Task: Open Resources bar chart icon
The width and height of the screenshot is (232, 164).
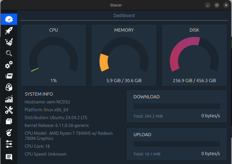Action: pyautogui.click(x=9, y=99)
